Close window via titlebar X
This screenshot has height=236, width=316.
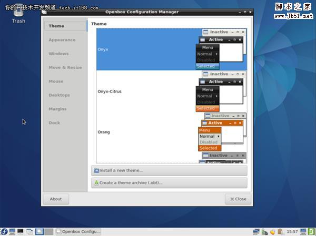pyautogui.click(x=250, y=12)
